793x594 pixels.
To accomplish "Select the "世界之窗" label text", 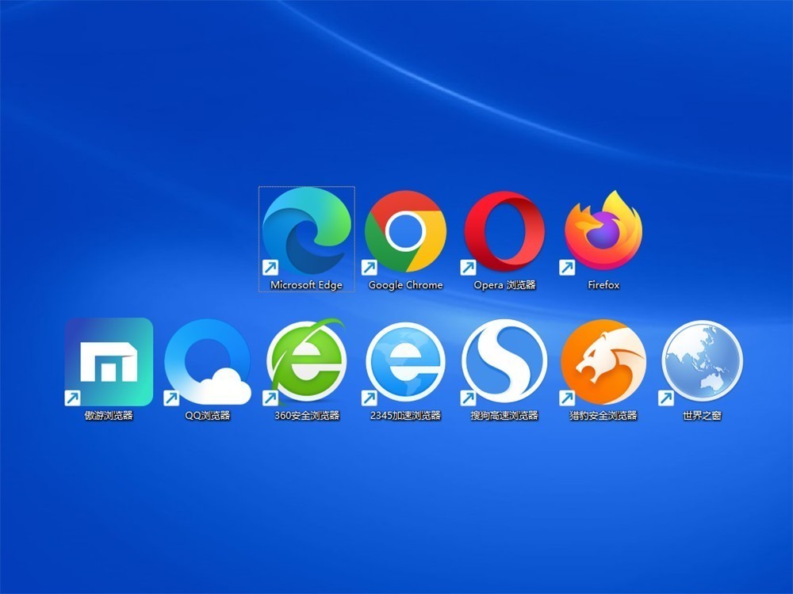I will tap(702, 415).
